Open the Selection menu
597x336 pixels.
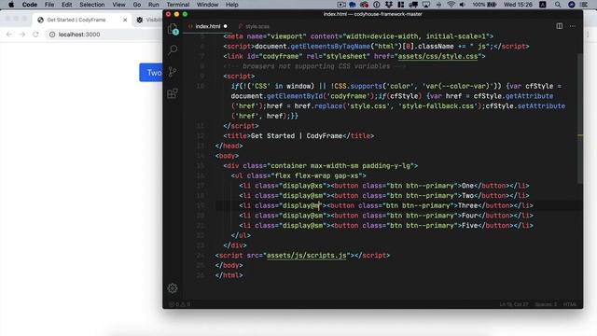(x=91, y=5)
